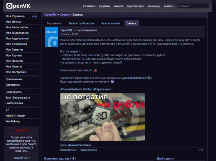Expand the news with 'Подробнее »'
The height and width of the screenshot is (161, 216).
tap(21, 158)
